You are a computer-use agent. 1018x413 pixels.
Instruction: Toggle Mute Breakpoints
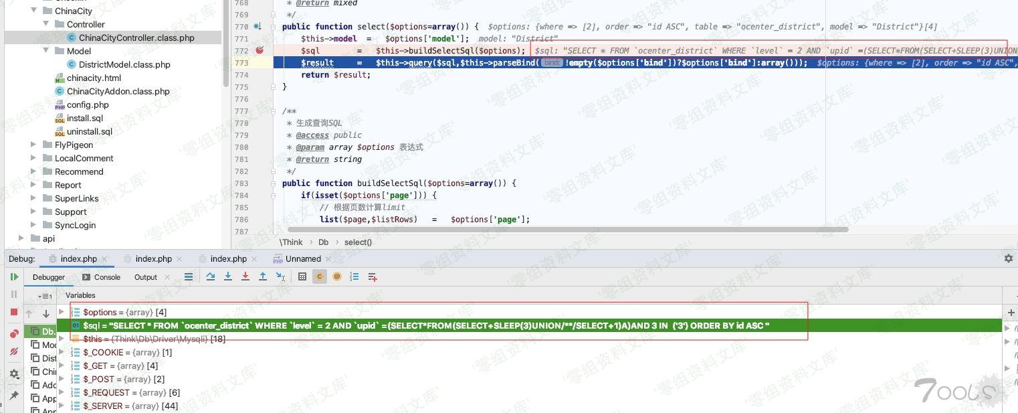(x=15, y=349)
